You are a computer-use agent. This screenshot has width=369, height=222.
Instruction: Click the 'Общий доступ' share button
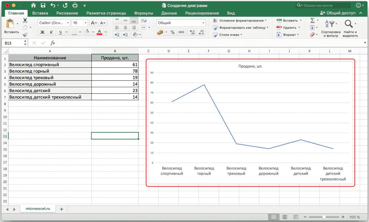pos(338,13)
